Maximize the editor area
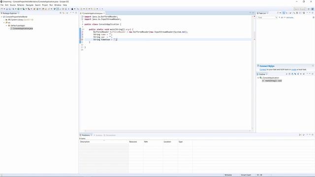 click(253, 13)
